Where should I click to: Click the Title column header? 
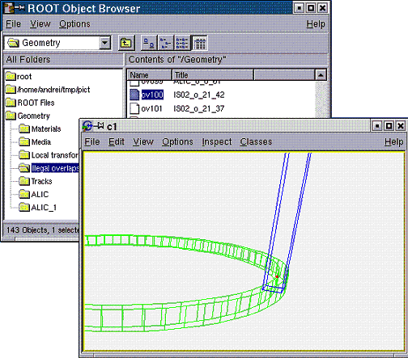[x=213, y=74]
